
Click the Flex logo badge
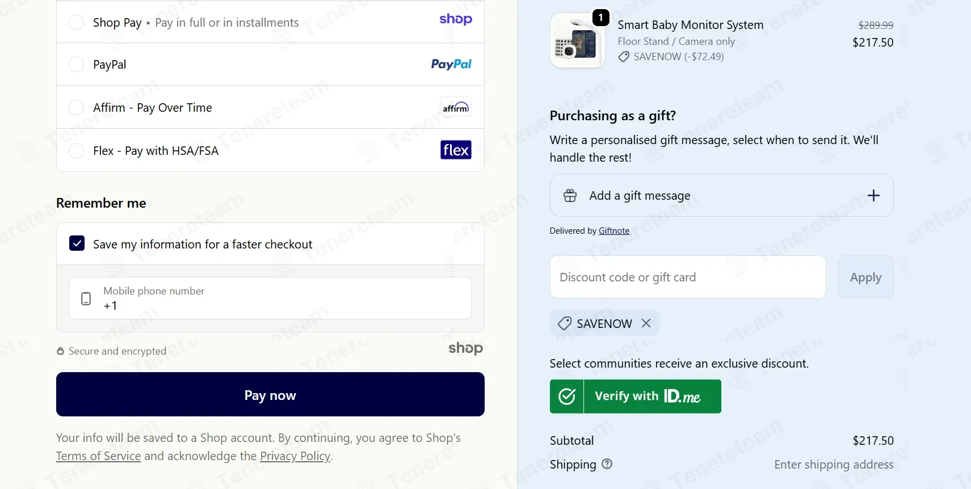(456, 150)
